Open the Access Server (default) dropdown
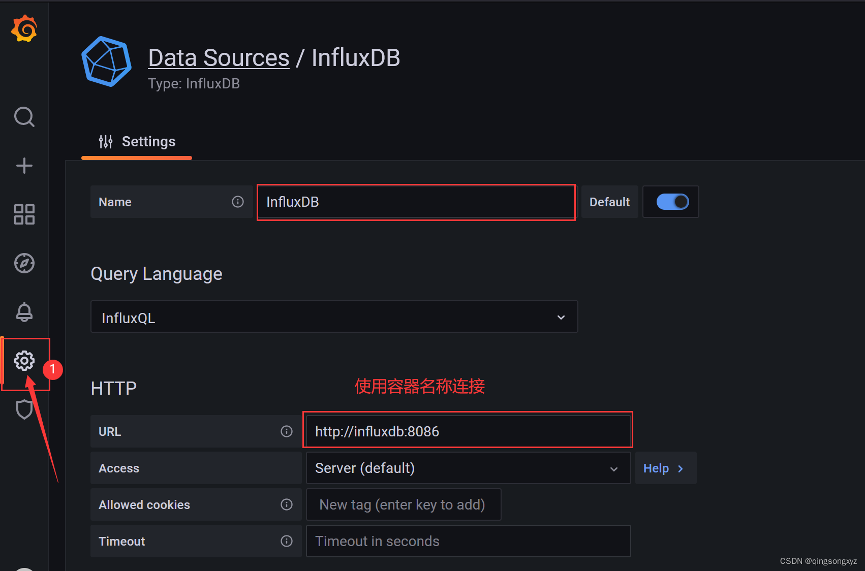 pyautogui.click(x=468, y=468)
